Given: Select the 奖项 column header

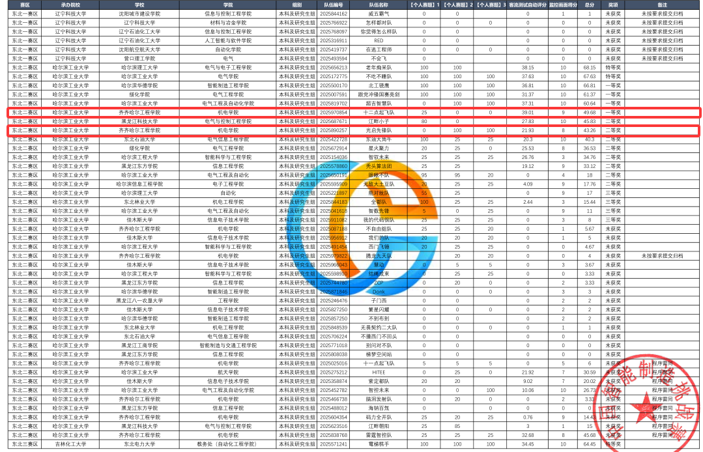Looking at the screenshot, I should [x=613, y=5].
